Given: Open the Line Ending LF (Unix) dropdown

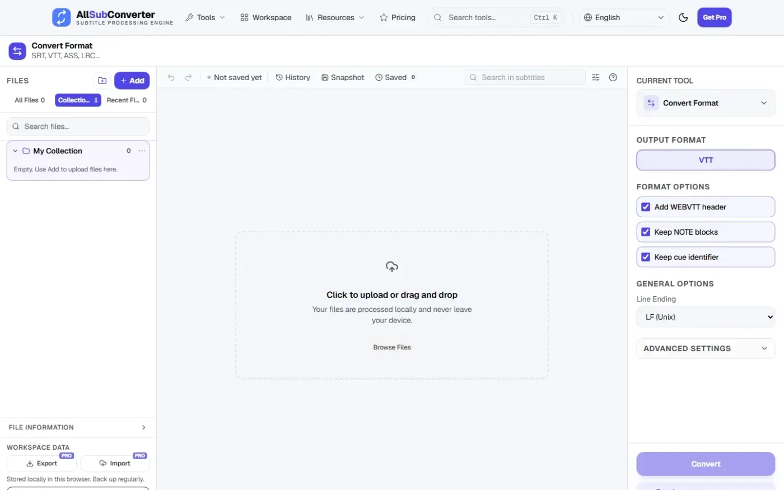Looking at the screenshot, I should 706,317.
